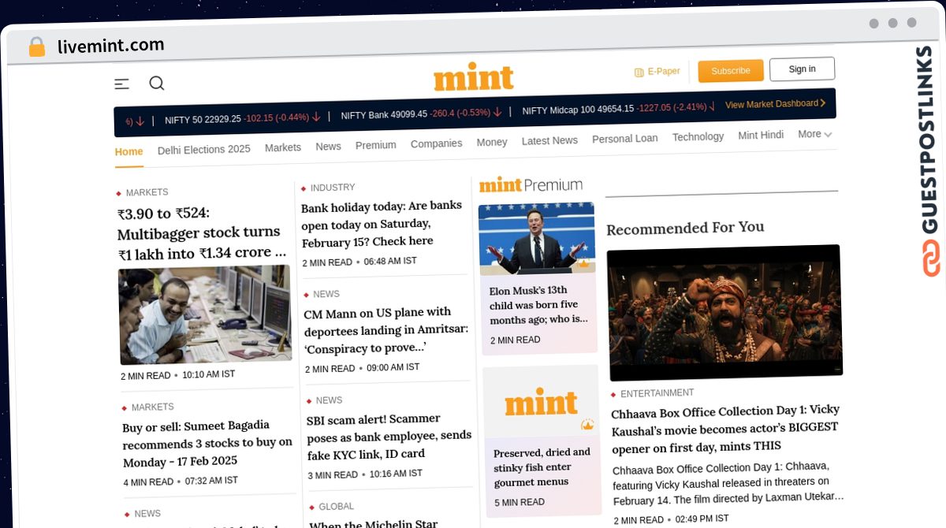Open Elon Musk's 13th child article

[539, 305]
